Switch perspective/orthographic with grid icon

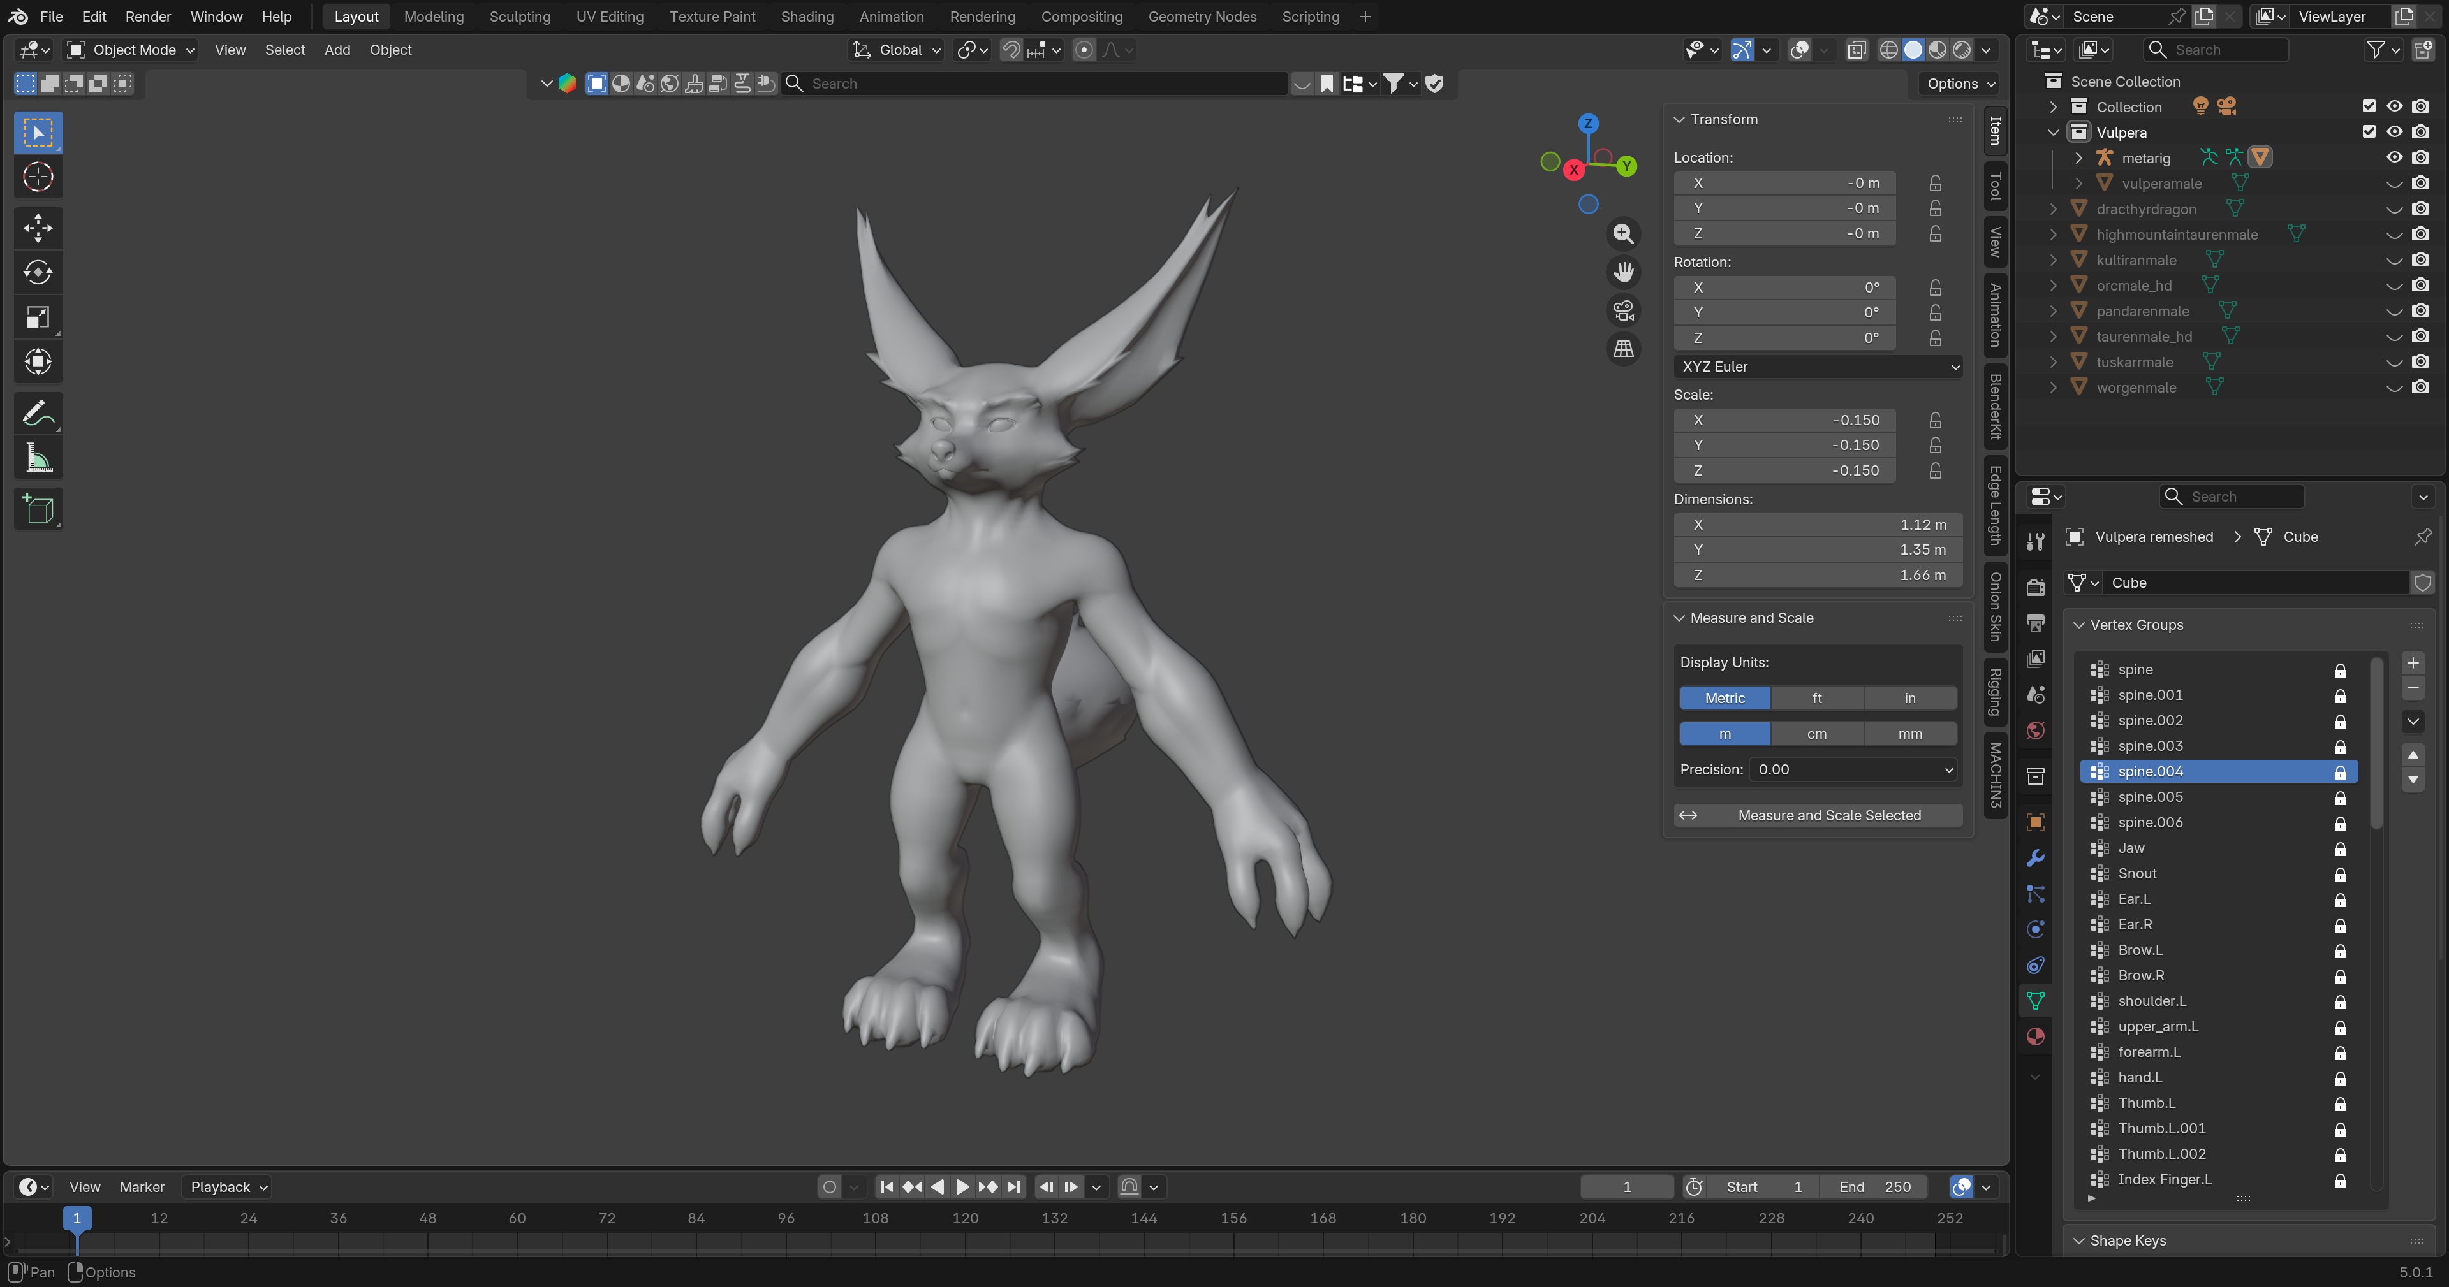pyautogui.click(x=1623, y=350)
